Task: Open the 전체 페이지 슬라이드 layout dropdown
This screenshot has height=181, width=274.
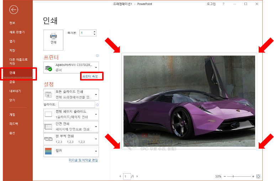Action: click(x=71, y=114)
